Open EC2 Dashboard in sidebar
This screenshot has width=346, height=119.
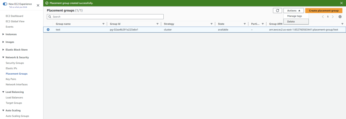15,16
